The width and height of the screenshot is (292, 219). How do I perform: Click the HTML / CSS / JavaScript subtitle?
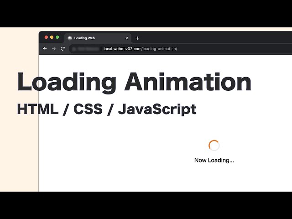(x=107, y=109)
